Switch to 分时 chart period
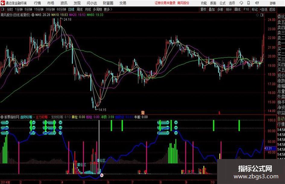Screen dimensions: 285x184 click(x=10, y=9)
